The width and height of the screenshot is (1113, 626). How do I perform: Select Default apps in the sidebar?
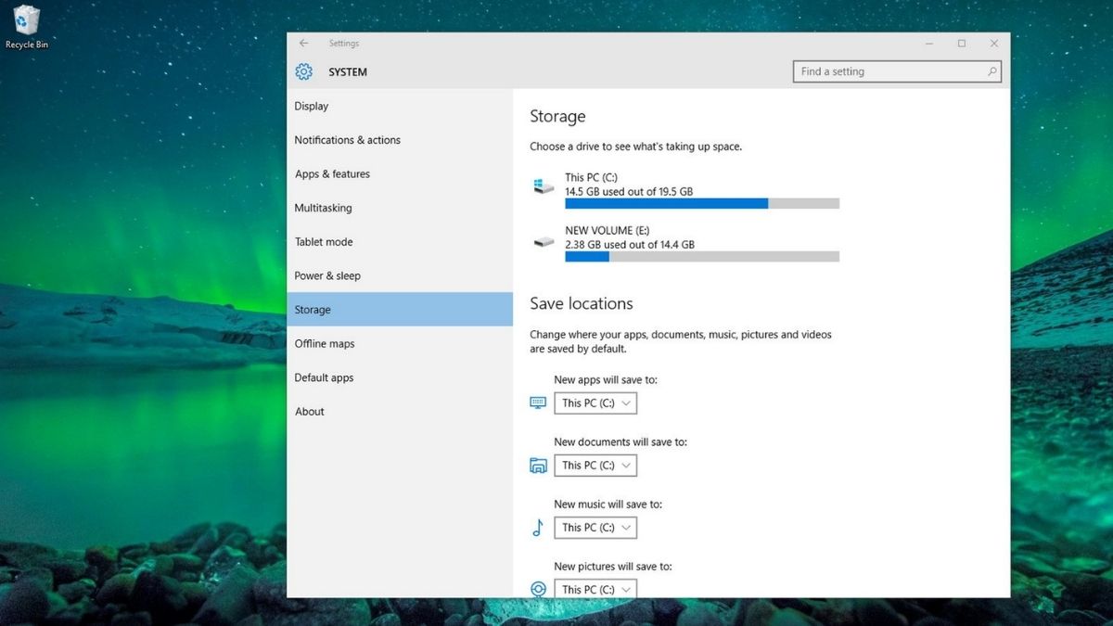tap(324, 378)
